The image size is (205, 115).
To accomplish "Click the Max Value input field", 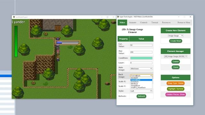I will coord(141,52).
